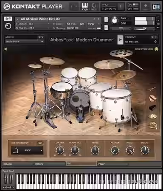Screen dimensions: 163x191
Task: Click the china cymbal on the right
Action: tap(125, 75)
